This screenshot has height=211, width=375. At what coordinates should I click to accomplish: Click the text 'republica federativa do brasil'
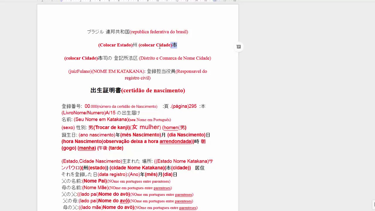pos(159,32)
